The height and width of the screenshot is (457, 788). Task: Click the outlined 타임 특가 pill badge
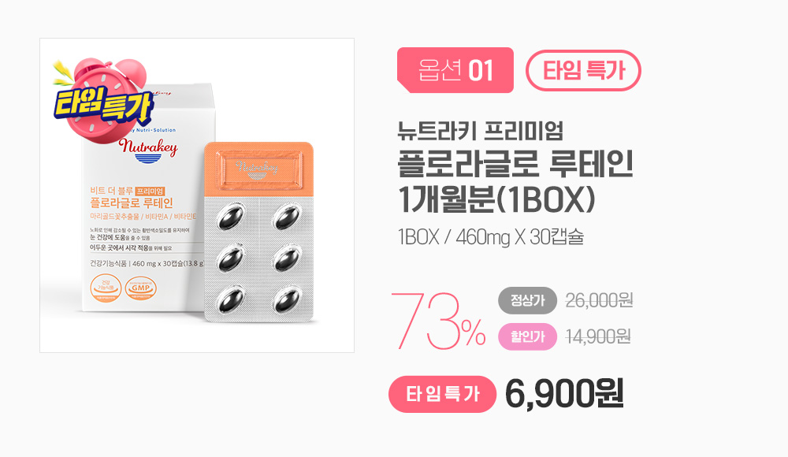(x=583, y=70)
